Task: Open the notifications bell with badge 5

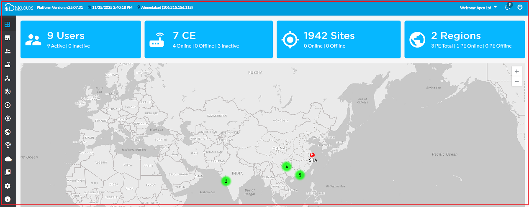Action: [x=508, y=7]
